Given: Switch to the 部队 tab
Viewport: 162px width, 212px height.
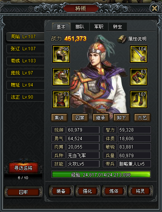Looking at the screenshot, I should pos(80,26).
